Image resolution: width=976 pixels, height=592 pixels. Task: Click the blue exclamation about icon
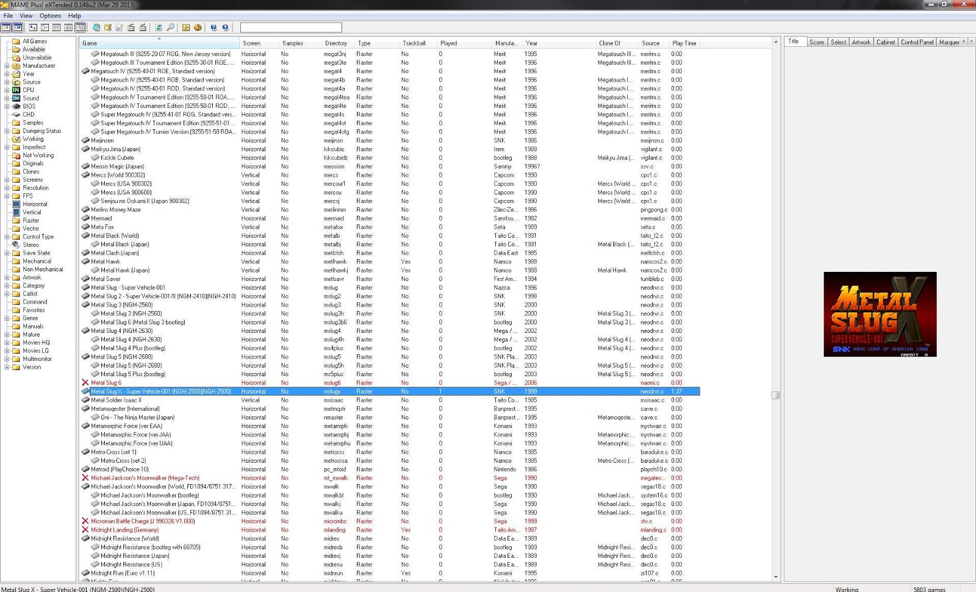[225, 27]
